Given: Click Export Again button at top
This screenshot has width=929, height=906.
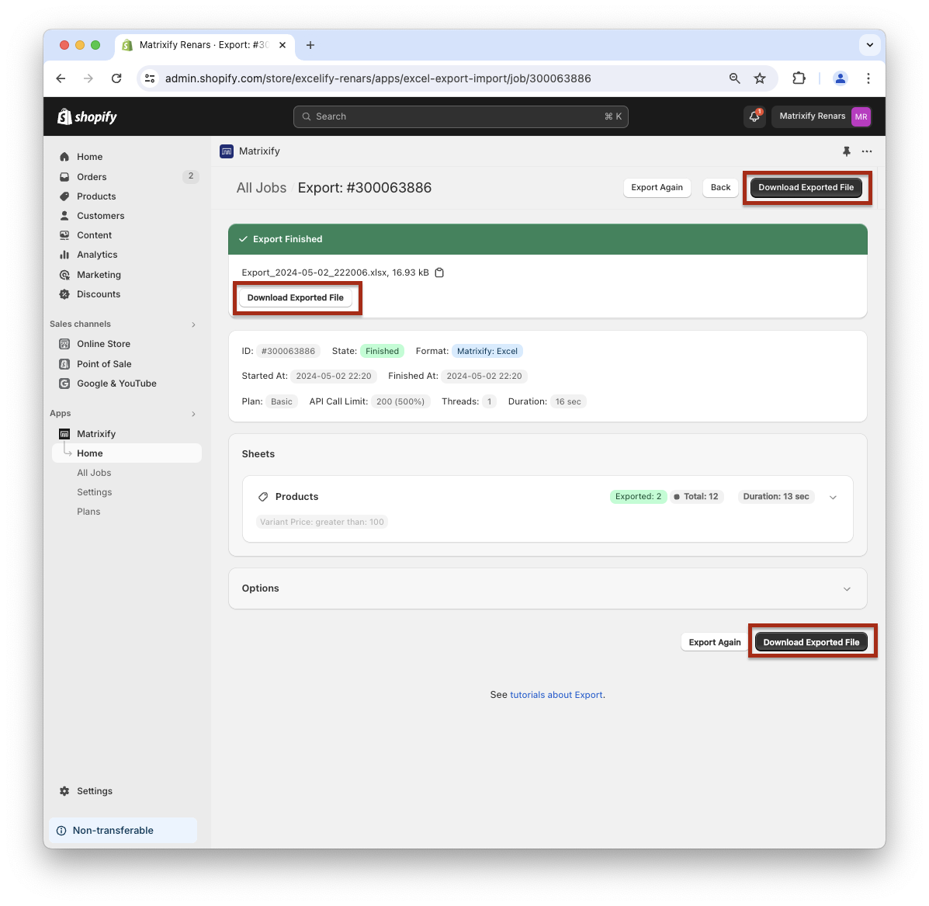Looking at the screenshot, I should click(657, 187).
